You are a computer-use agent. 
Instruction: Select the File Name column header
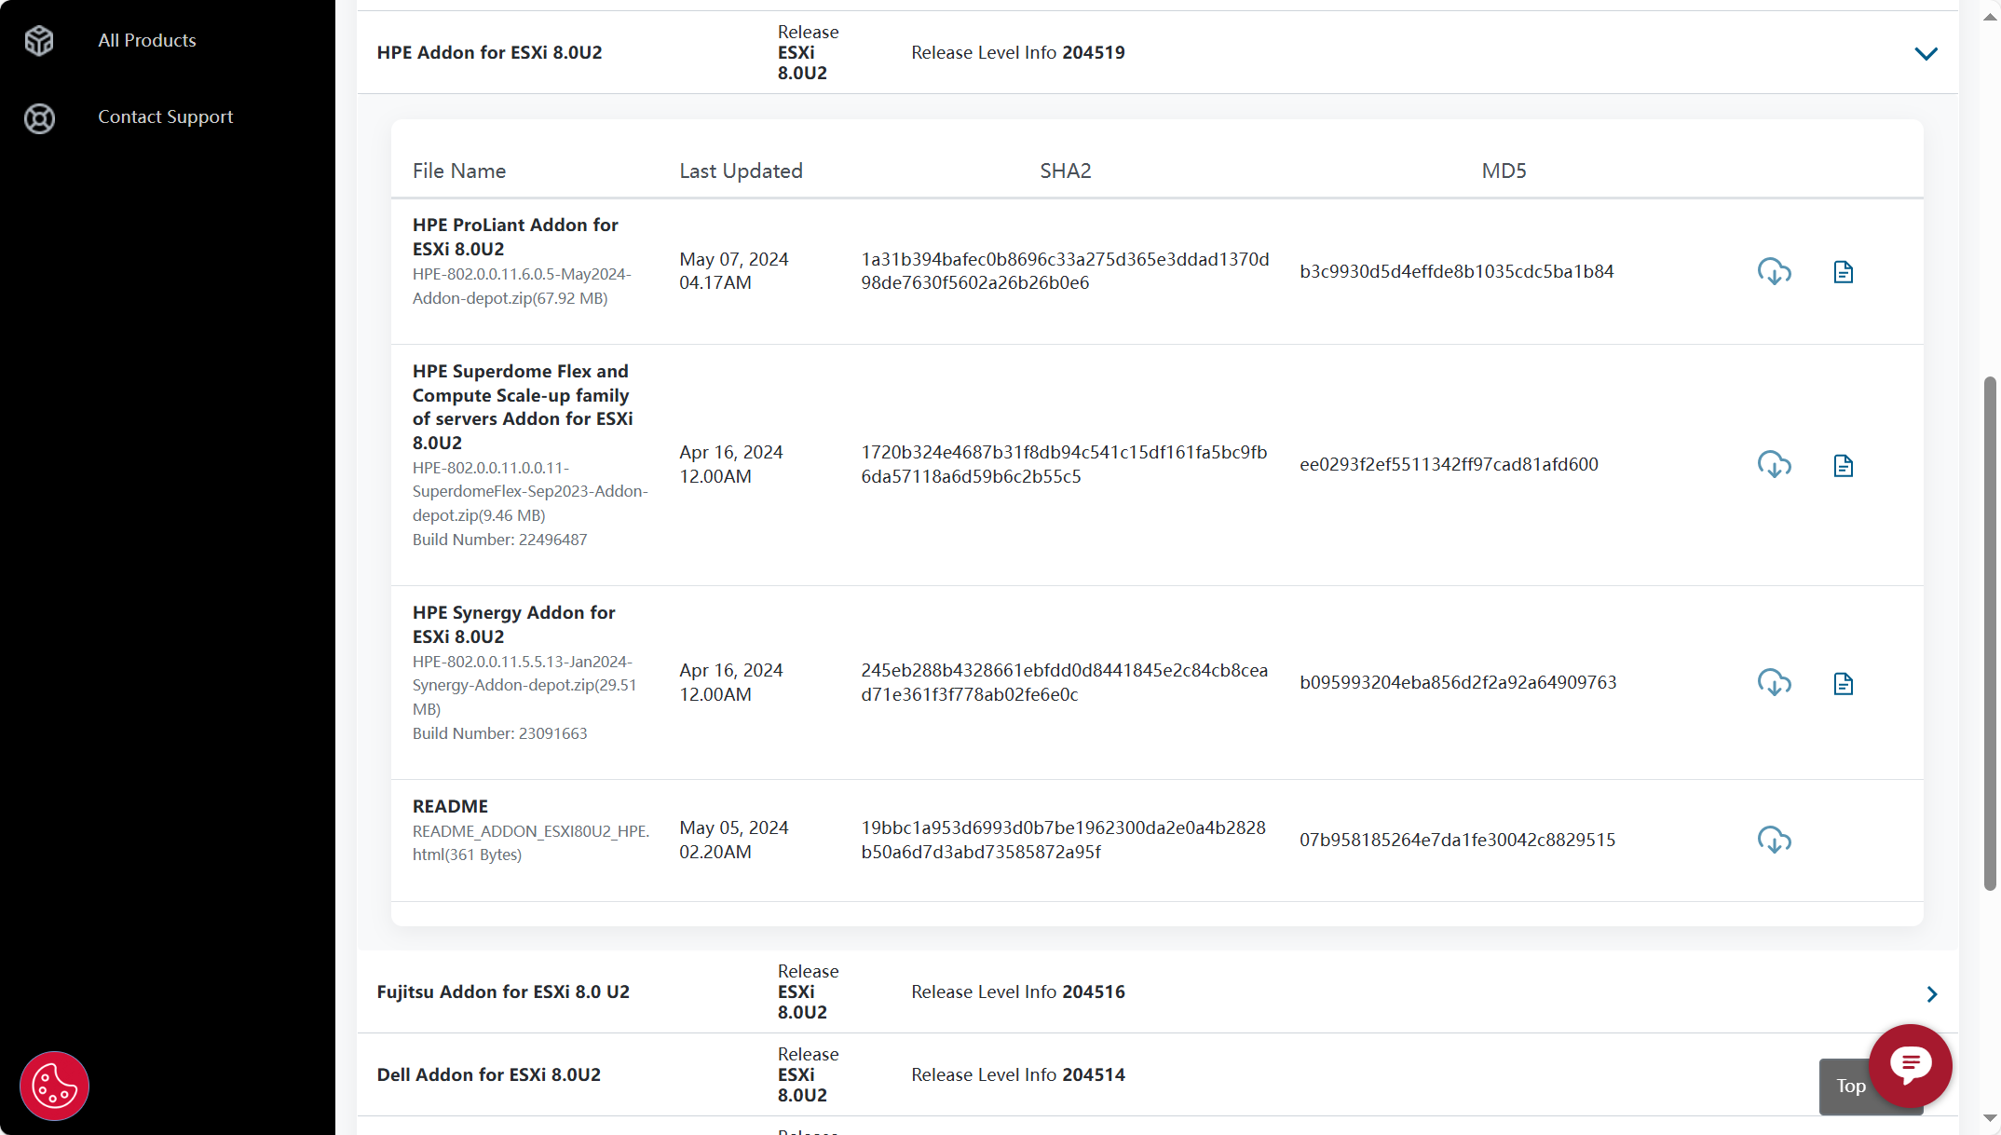(x=459, y=171)
